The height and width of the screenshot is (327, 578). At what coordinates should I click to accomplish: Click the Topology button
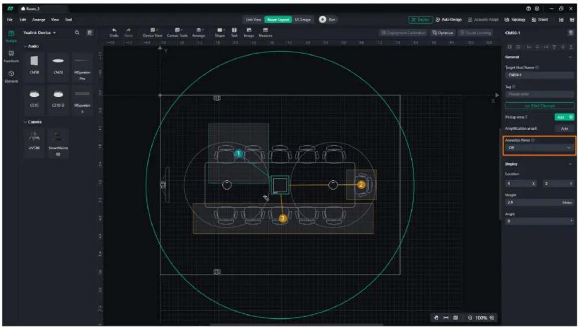[515, 20]
